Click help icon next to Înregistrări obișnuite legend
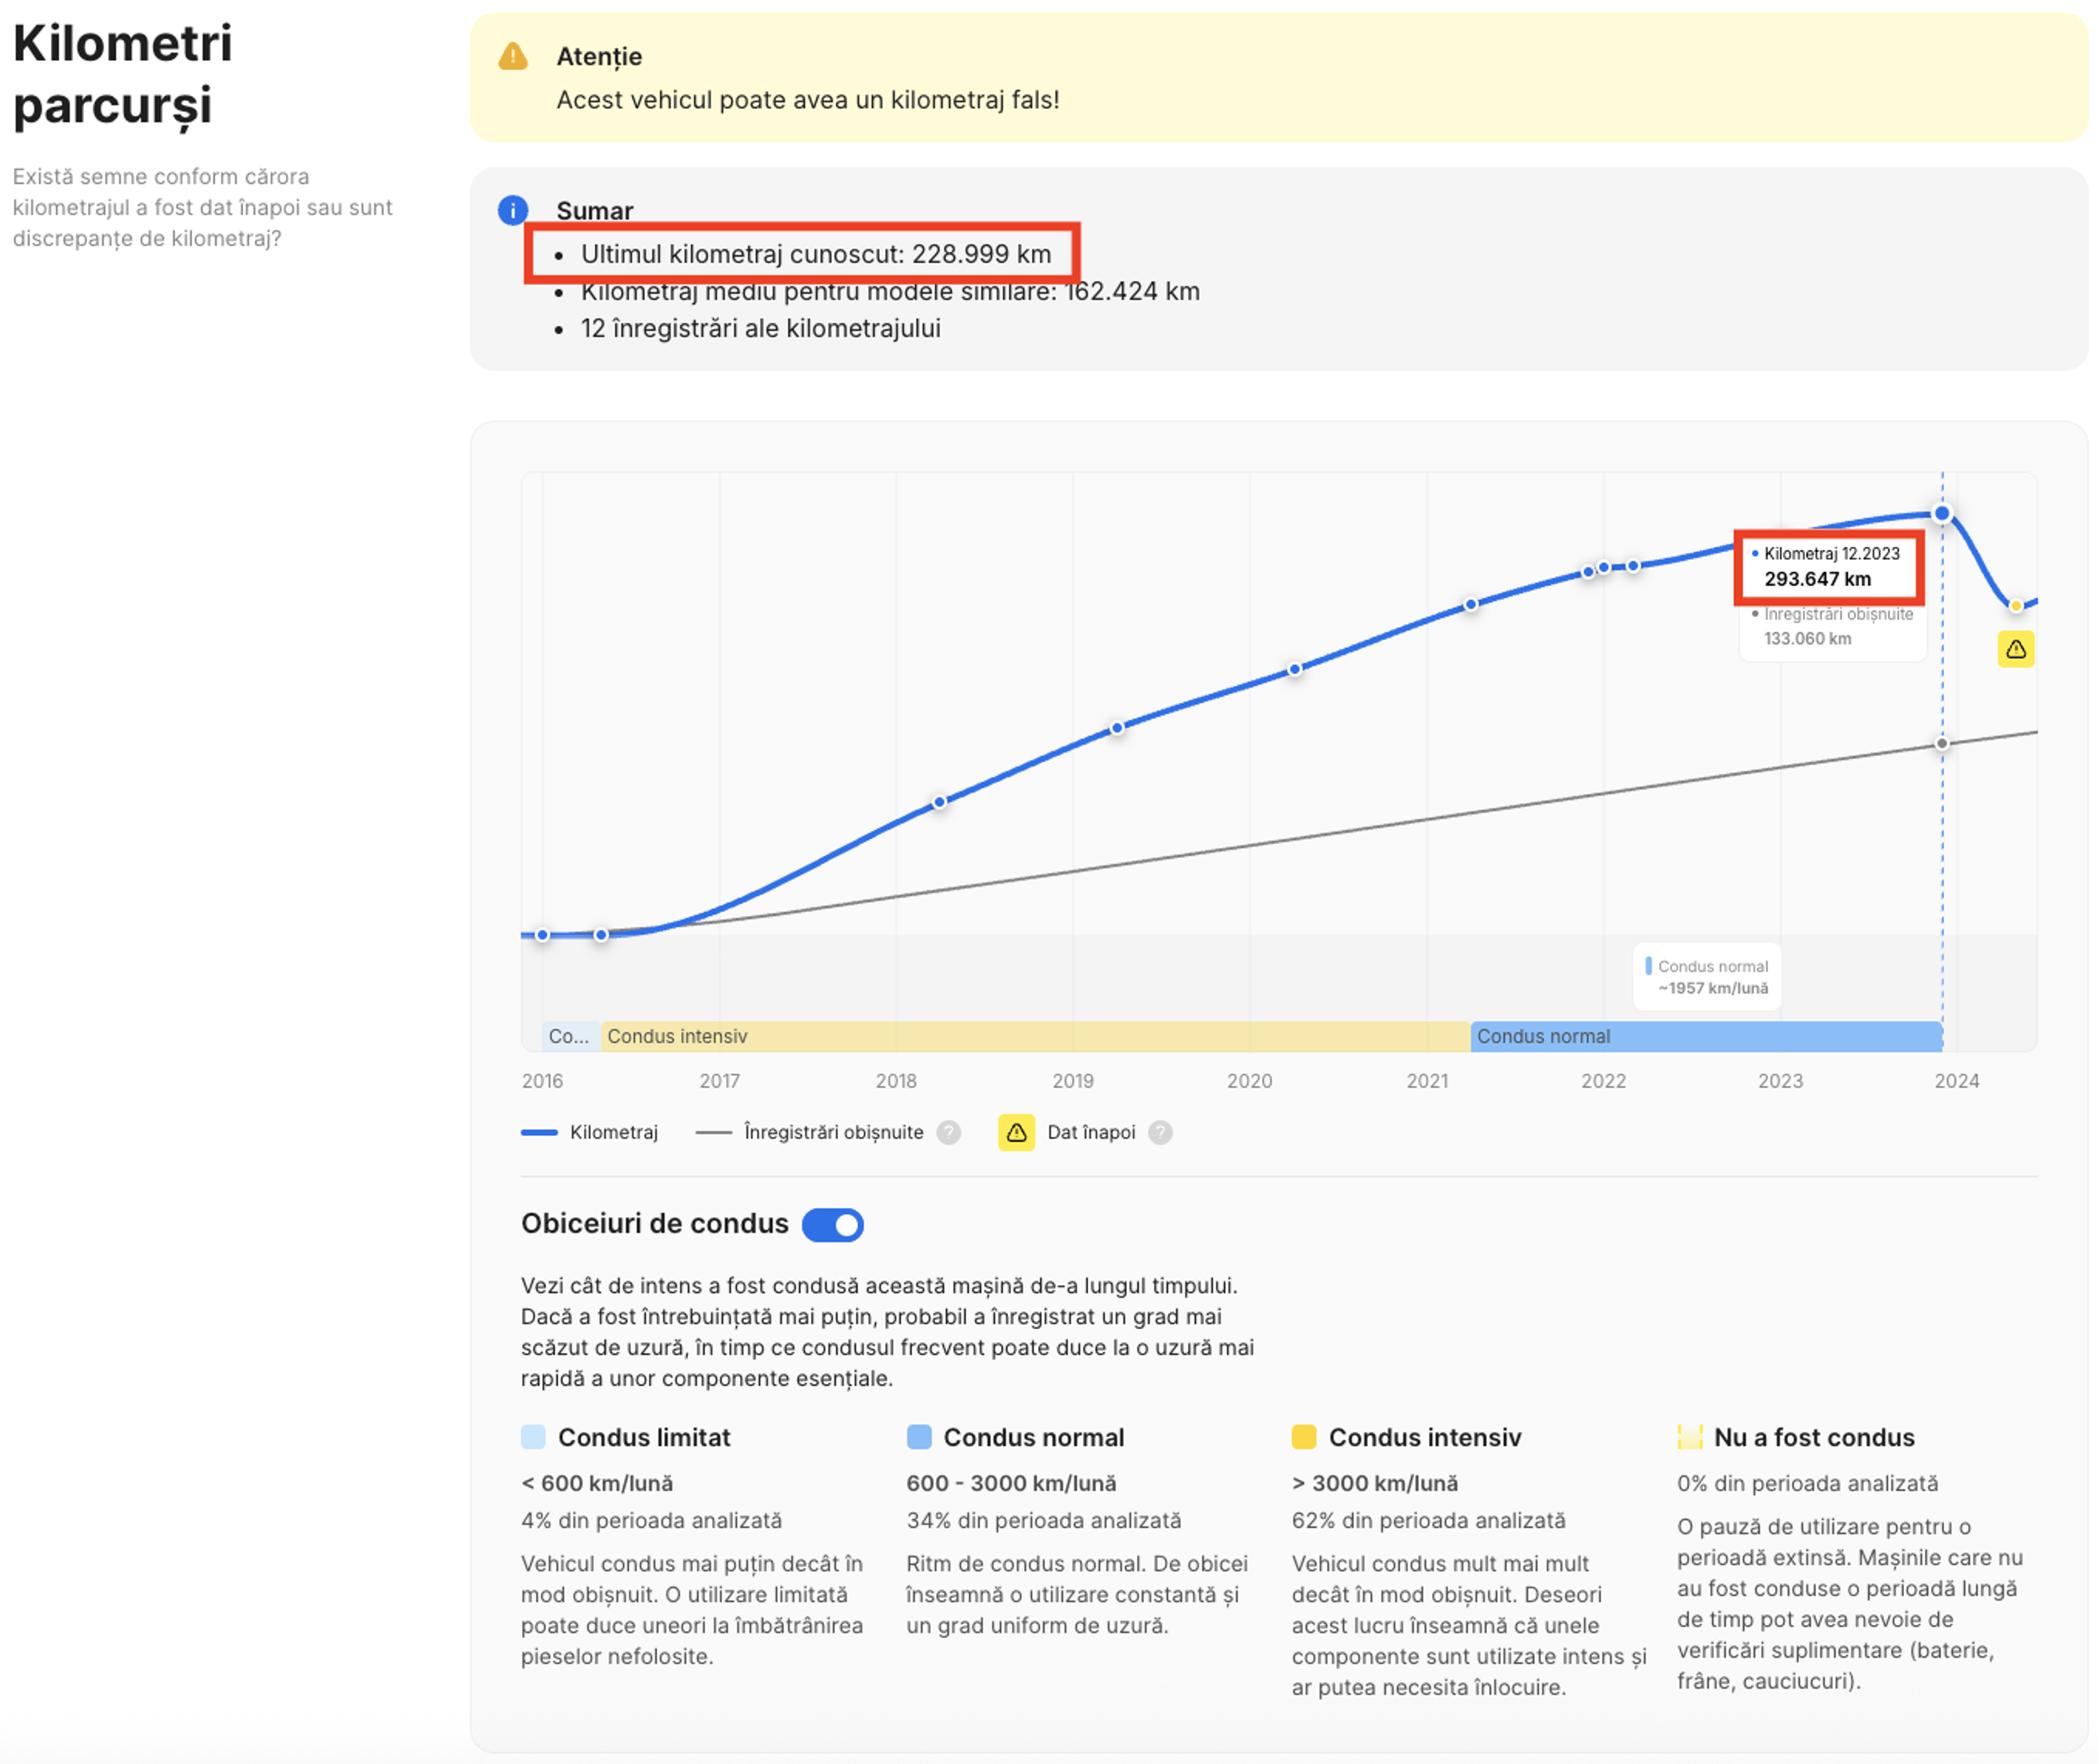The height and width of the screenshot is (1764, 2098). [x=948, y=1132]
